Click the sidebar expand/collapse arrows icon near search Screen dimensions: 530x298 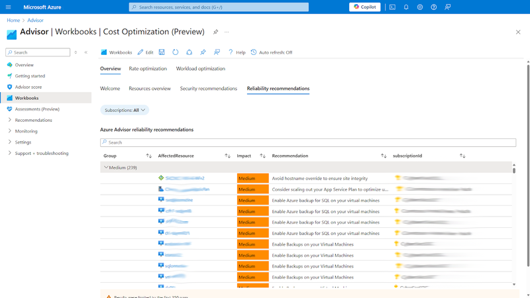[76, 52]
